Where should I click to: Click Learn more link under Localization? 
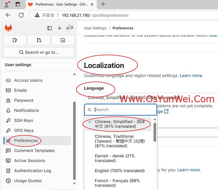(191, 76)
